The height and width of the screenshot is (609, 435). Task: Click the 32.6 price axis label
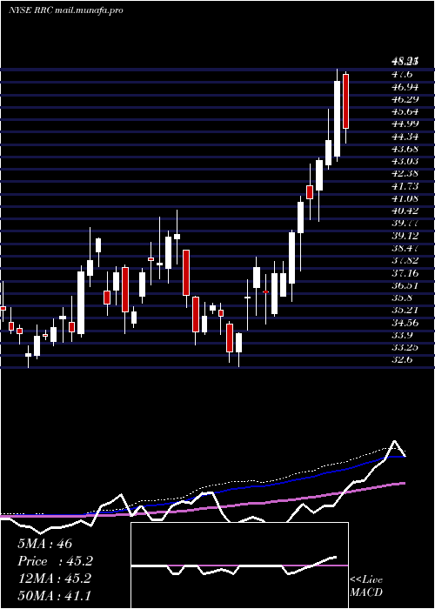tap(402, 359)
